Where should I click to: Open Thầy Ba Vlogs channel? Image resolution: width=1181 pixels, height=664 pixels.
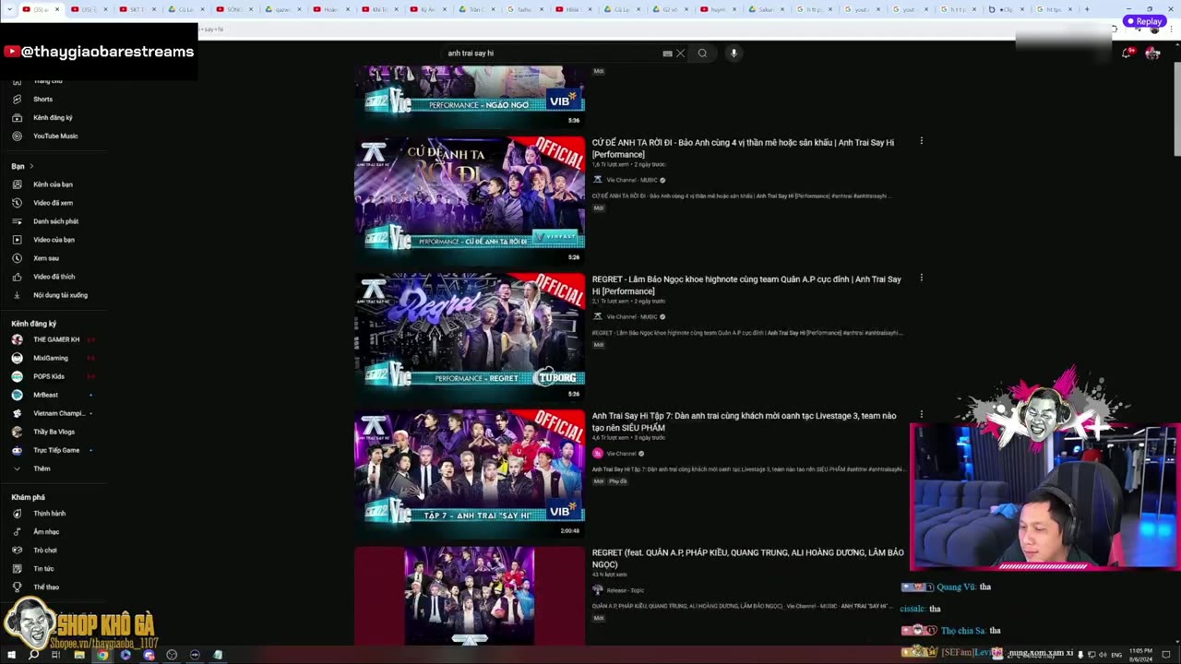coord(54,432)
